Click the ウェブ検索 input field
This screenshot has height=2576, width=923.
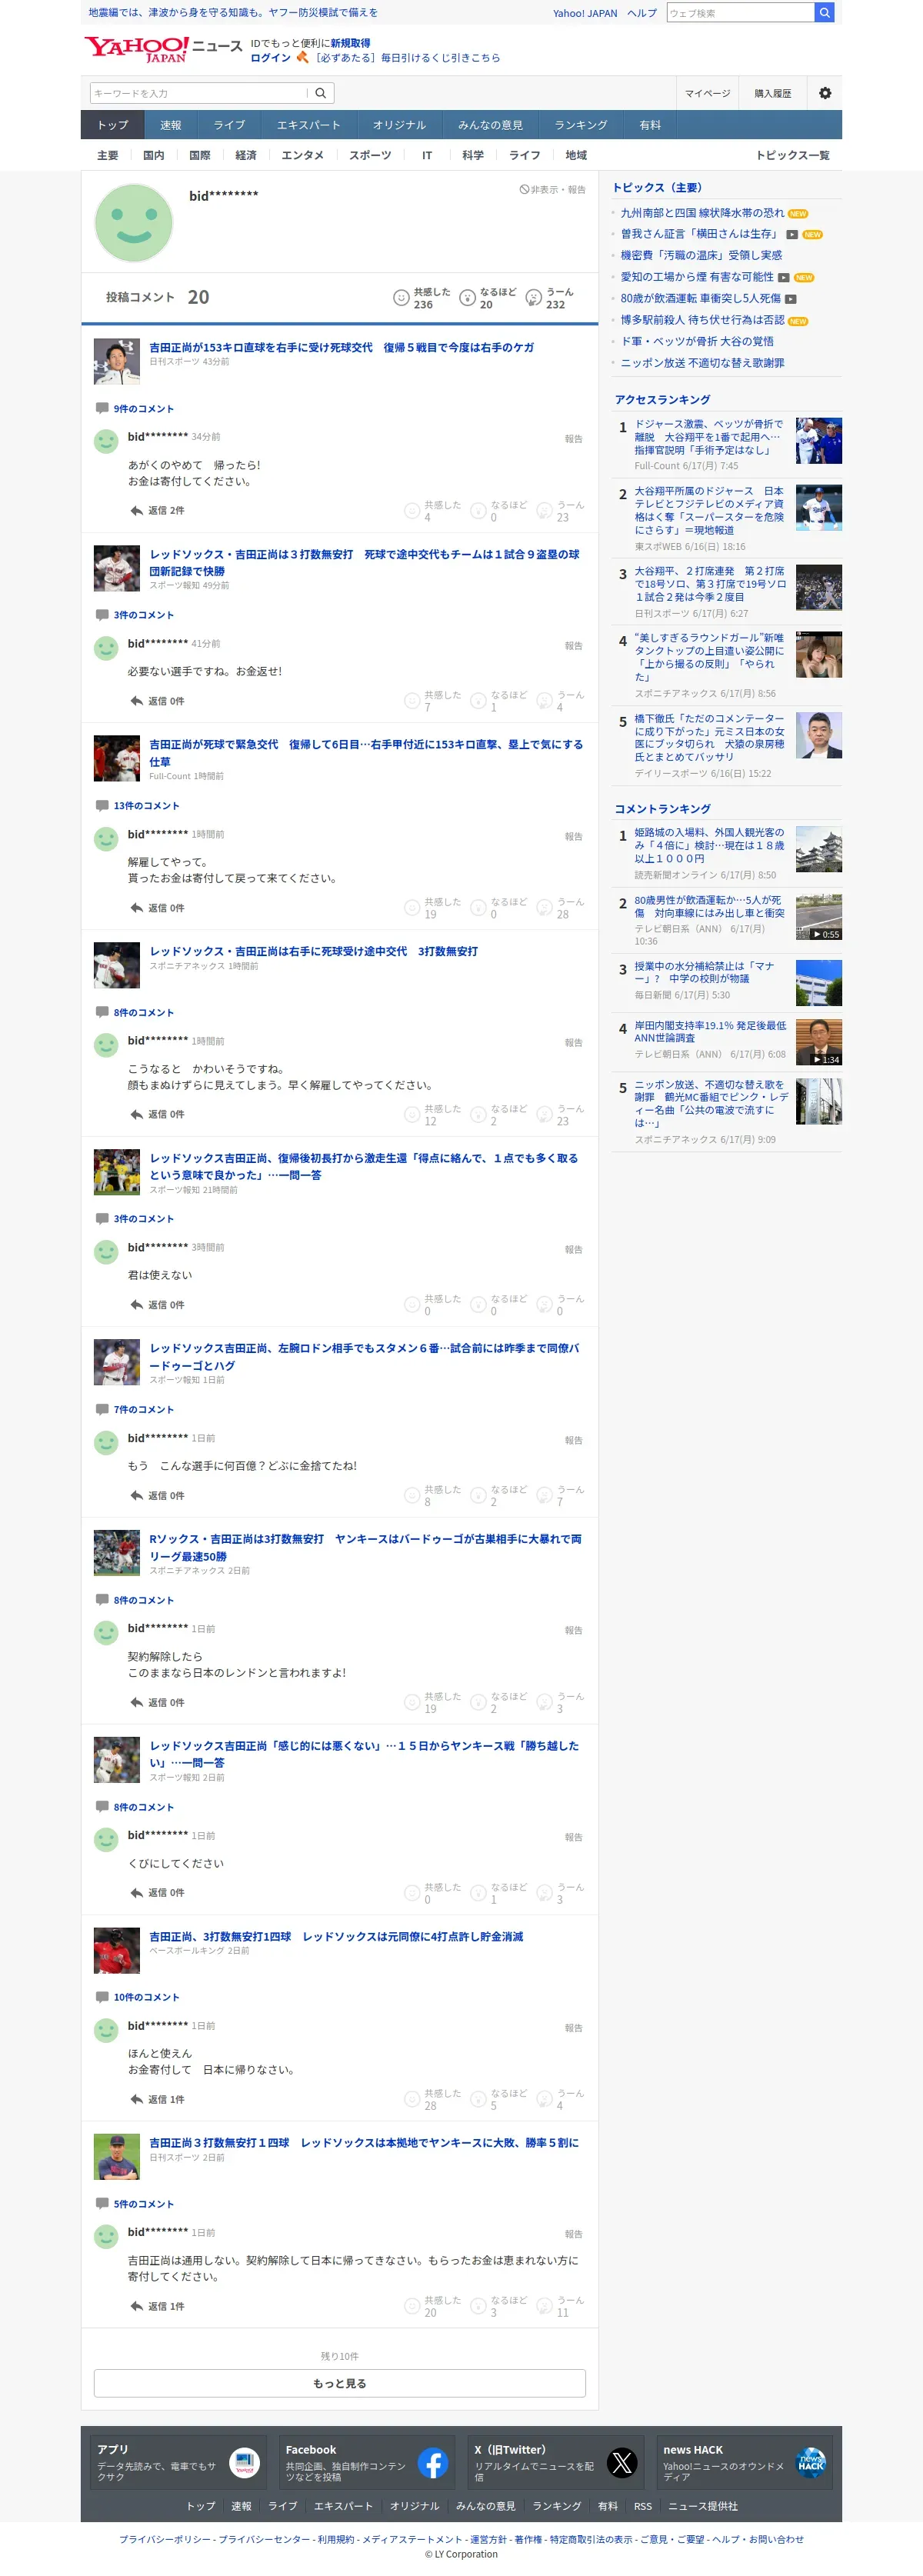(x=741, y=13)
